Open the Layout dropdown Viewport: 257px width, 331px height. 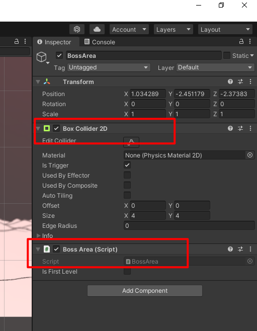(x=225, y=29)
